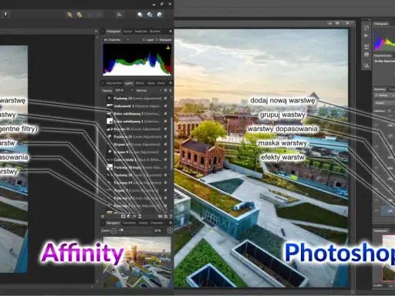Click the layer lock icon in Affinity
395x296 pixels.
(x=170, y=90)
